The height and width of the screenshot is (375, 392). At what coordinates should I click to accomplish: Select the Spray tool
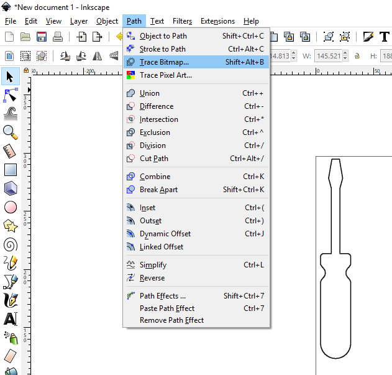click(11, 338)
